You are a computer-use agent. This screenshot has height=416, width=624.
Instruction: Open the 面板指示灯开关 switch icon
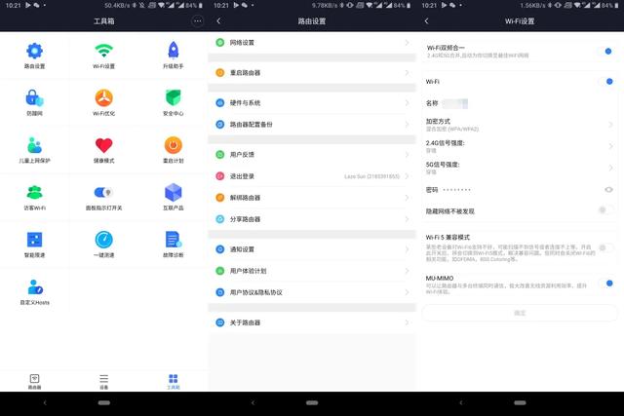(x=104, y=193)
